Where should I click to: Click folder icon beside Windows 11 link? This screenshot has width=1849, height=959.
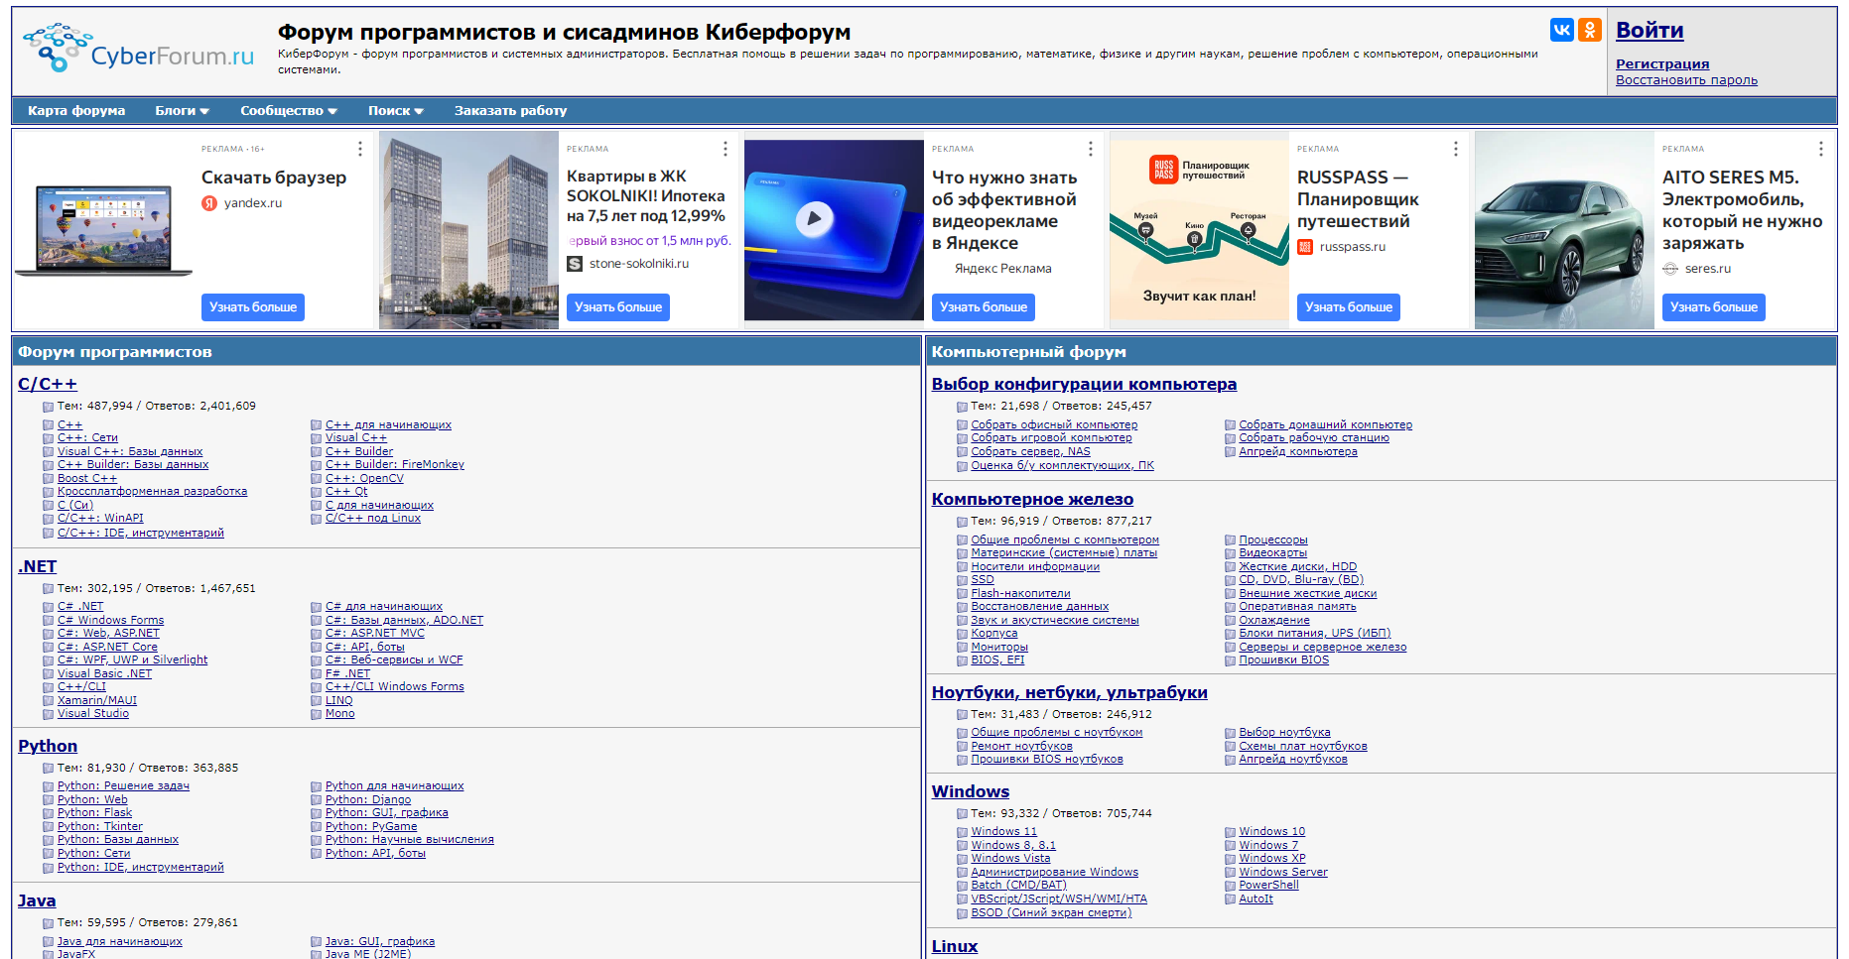click(x=962, y=832)
